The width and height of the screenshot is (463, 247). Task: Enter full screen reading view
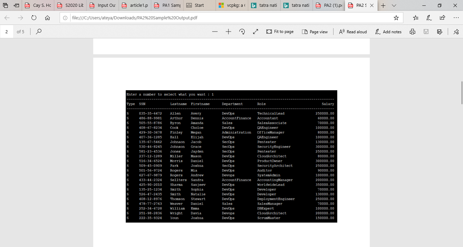(x=255, y=31)
